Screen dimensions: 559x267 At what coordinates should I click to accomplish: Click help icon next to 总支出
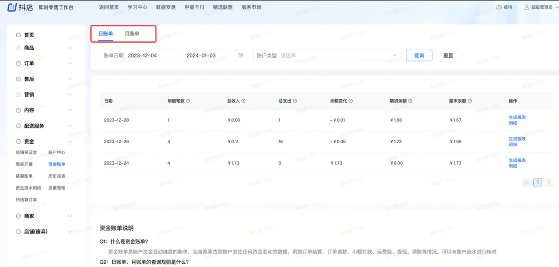(295, 101)
